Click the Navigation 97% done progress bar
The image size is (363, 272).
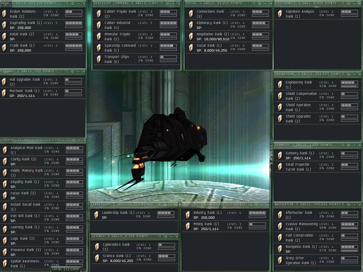click(x=350, y=251)
